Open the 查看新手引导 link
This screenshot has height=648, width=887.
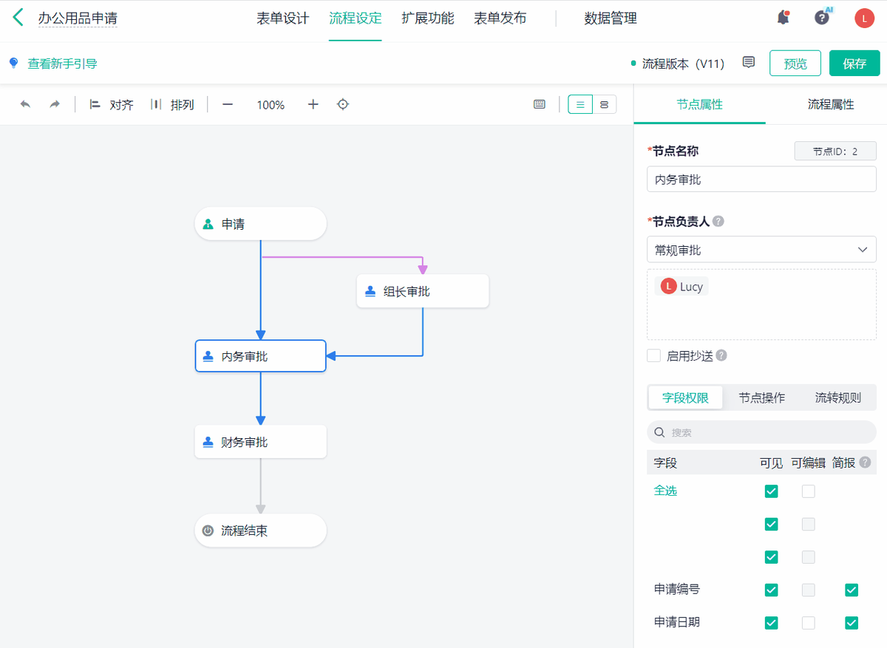(x=63, y=64)
